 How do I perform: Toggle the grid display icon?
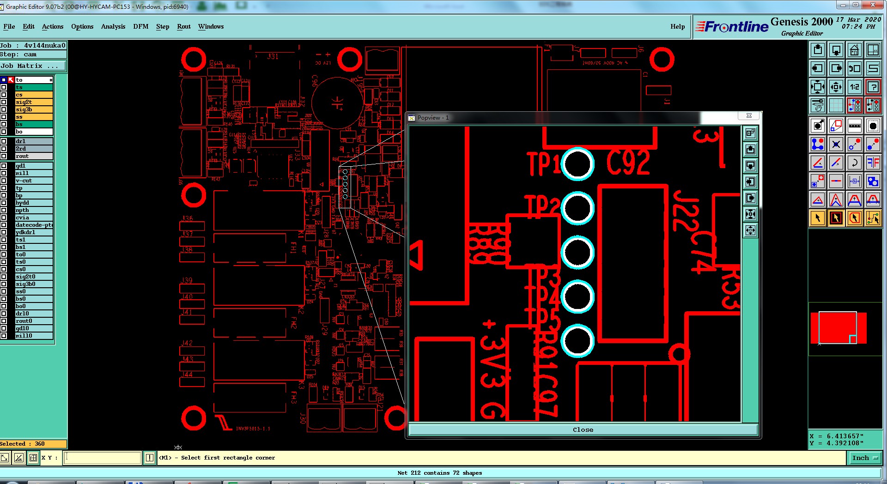[836, 105]
